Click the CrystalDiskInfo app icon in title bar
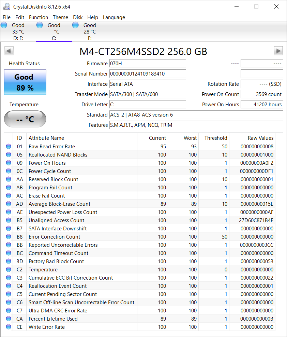The height and width of the screenshot is (337, 287). coord(6,6)
